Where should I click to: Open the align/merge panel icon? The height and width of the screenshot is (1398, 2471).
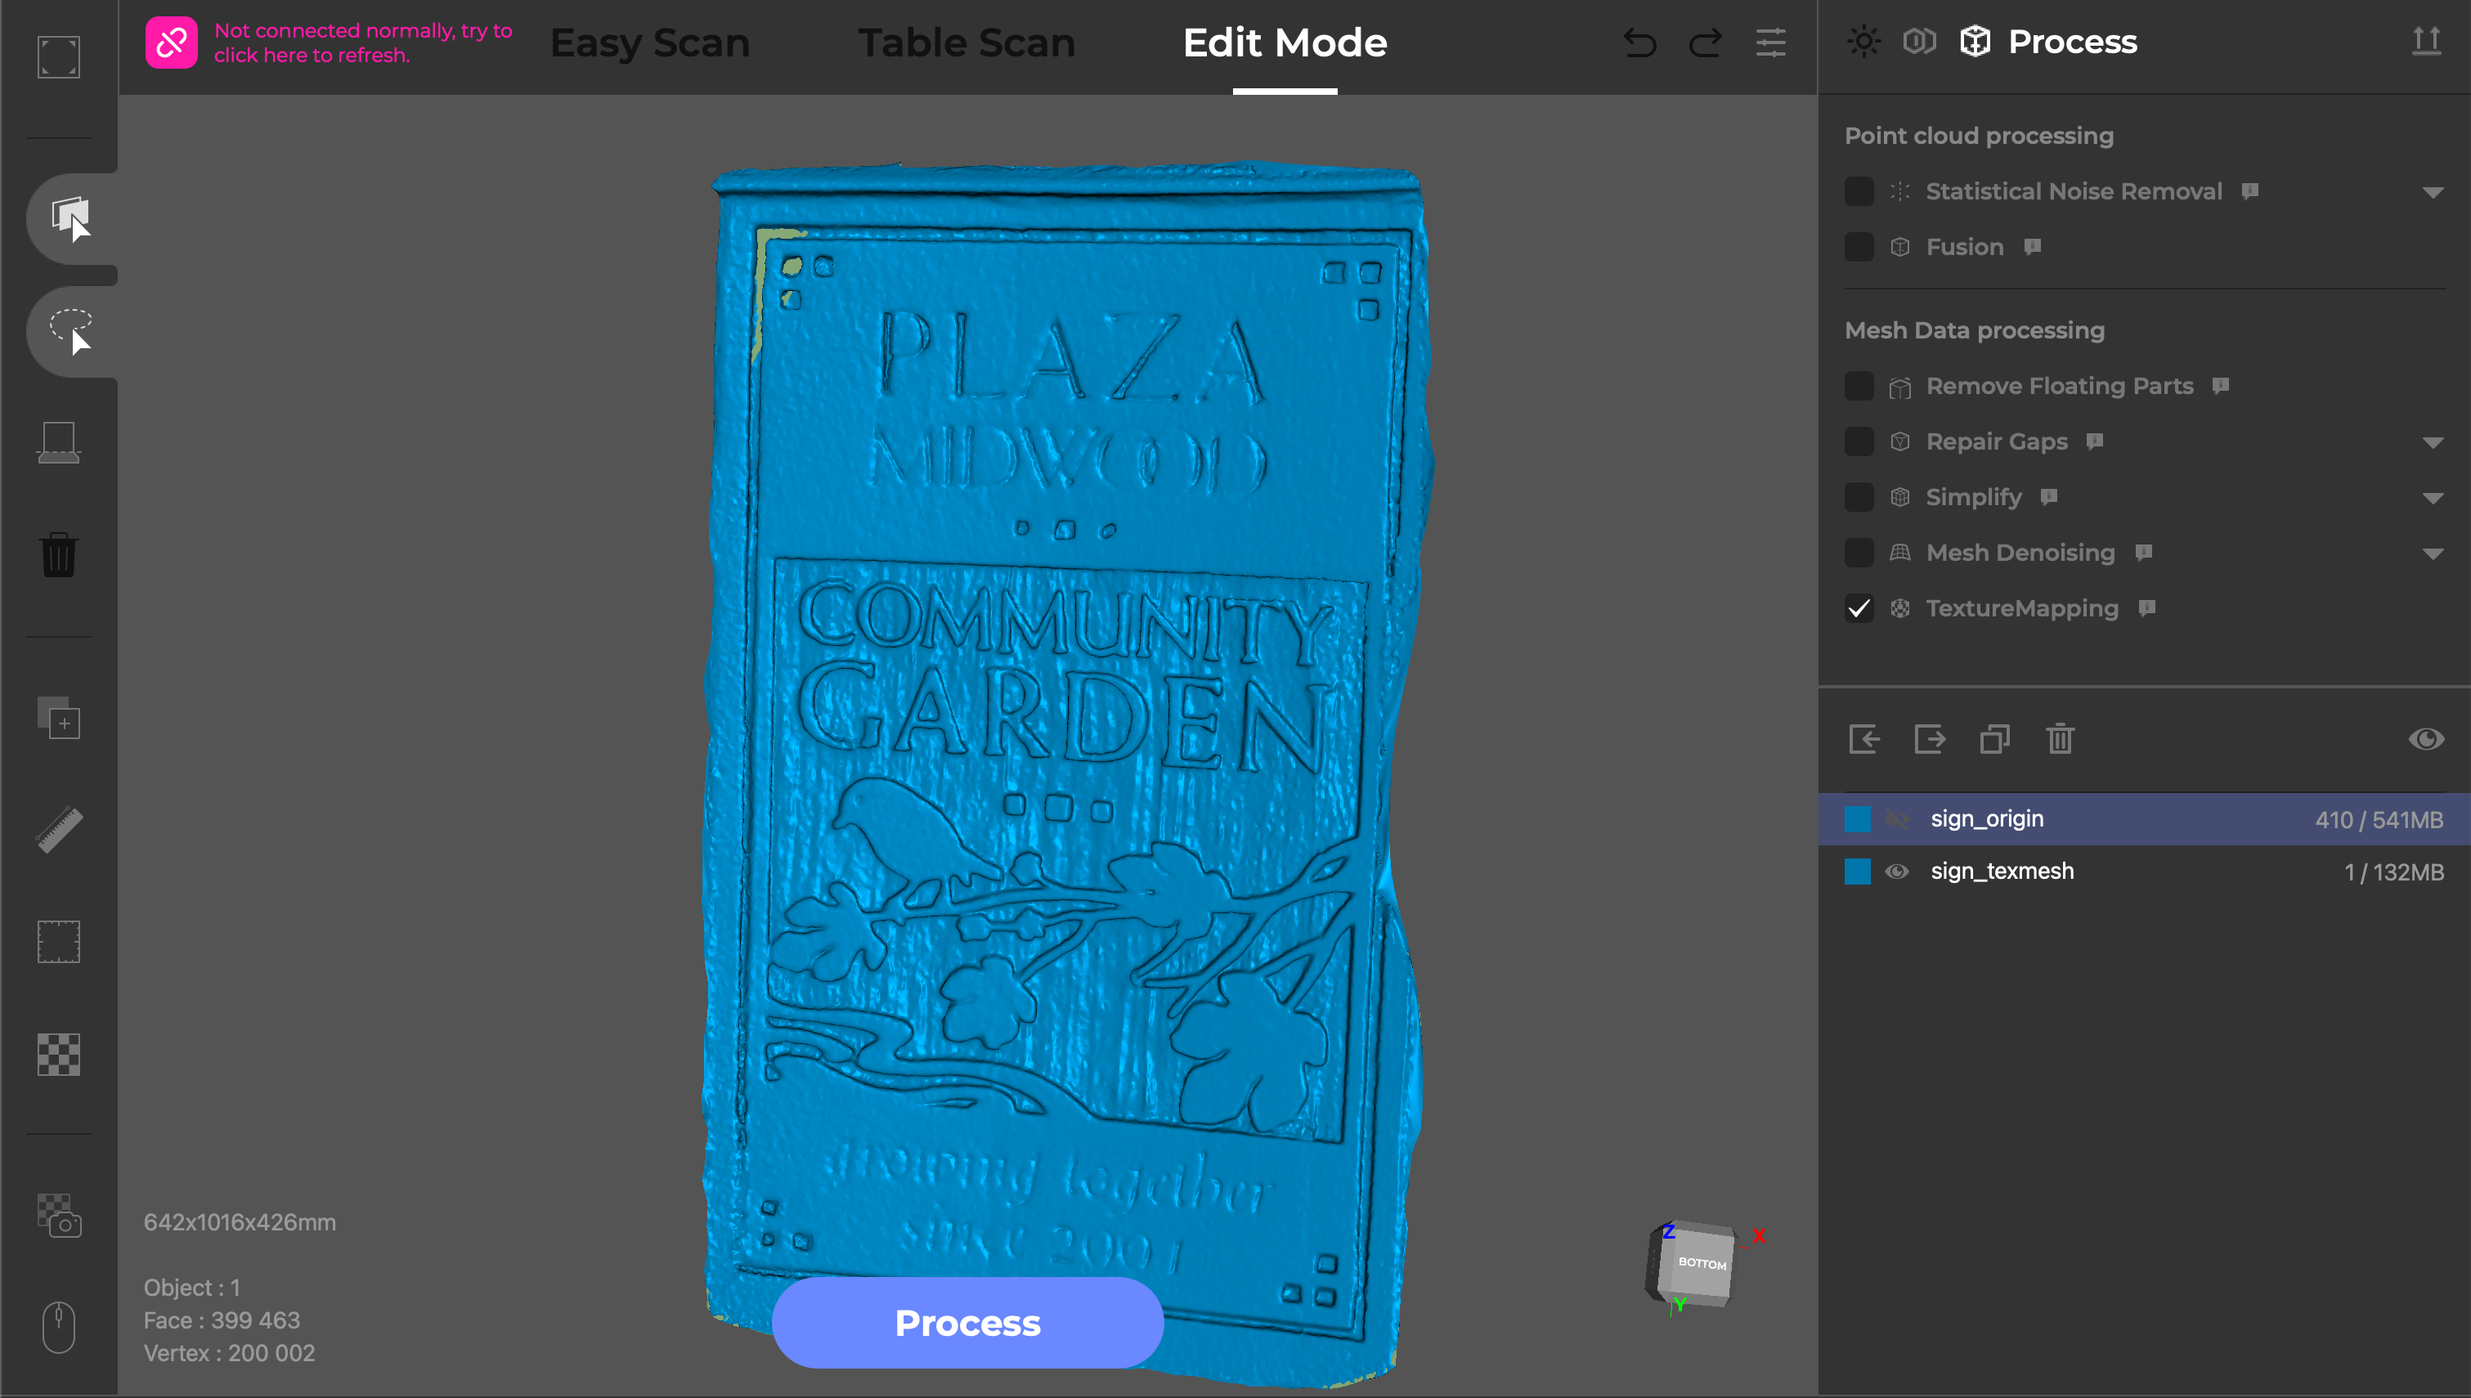(1919, 42)
